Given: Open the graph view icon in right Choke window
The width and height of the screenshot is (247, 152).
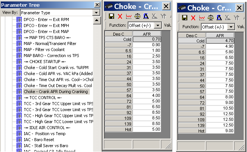Looking at the screenshot, I should [x=202, y=18].
